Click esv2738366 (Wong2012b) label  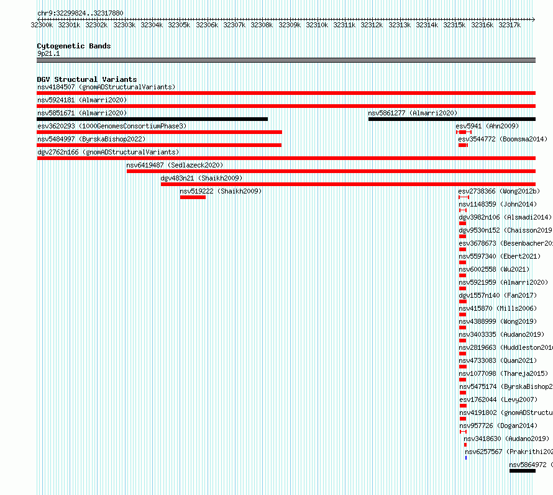pos(499,191)
